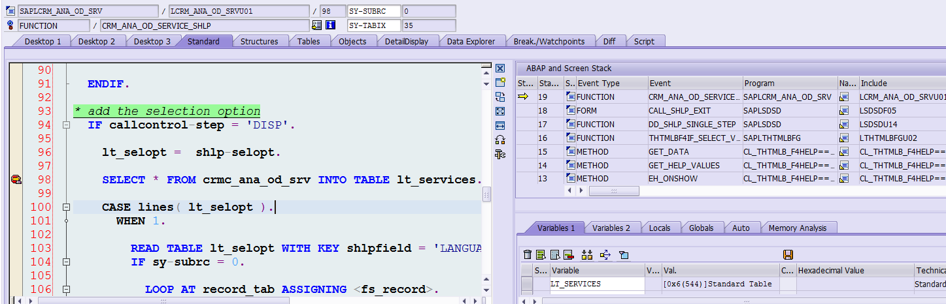This screenshot has height=304, width=946.
Task: Open the Globals tab
Action: coord(701,228)
